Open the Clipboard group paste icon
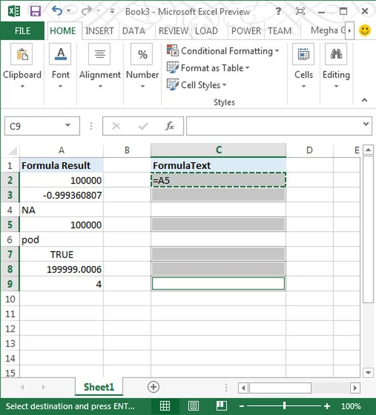The width and height of the screenshot is (376, 415). click(22, 54)
